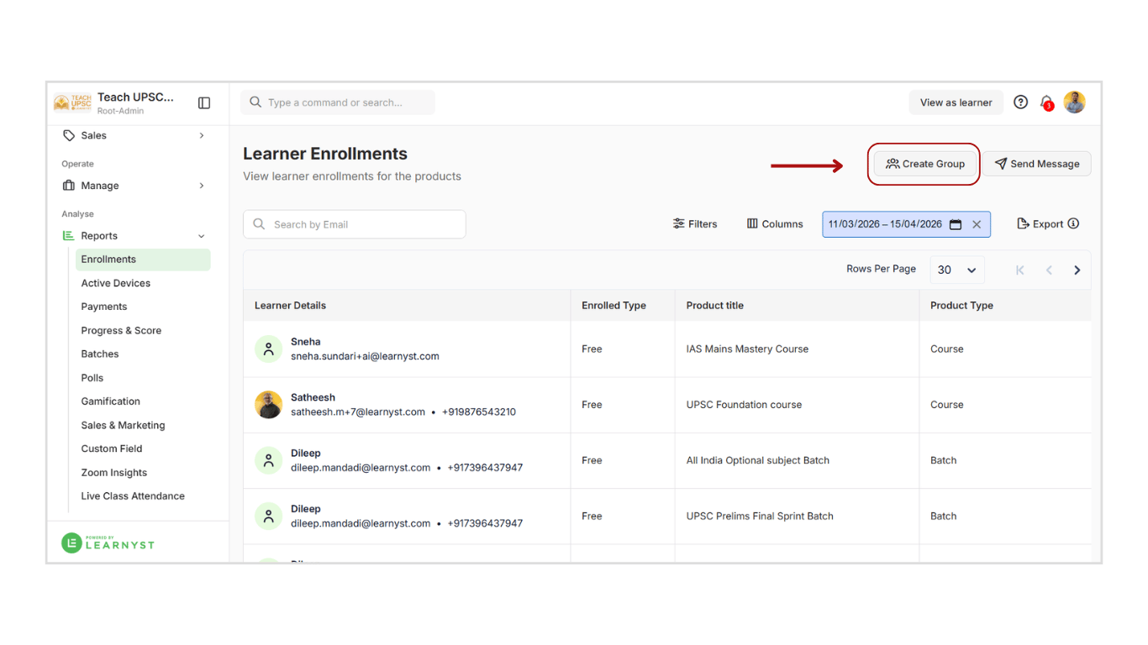Export the enrollments report

1040,224
